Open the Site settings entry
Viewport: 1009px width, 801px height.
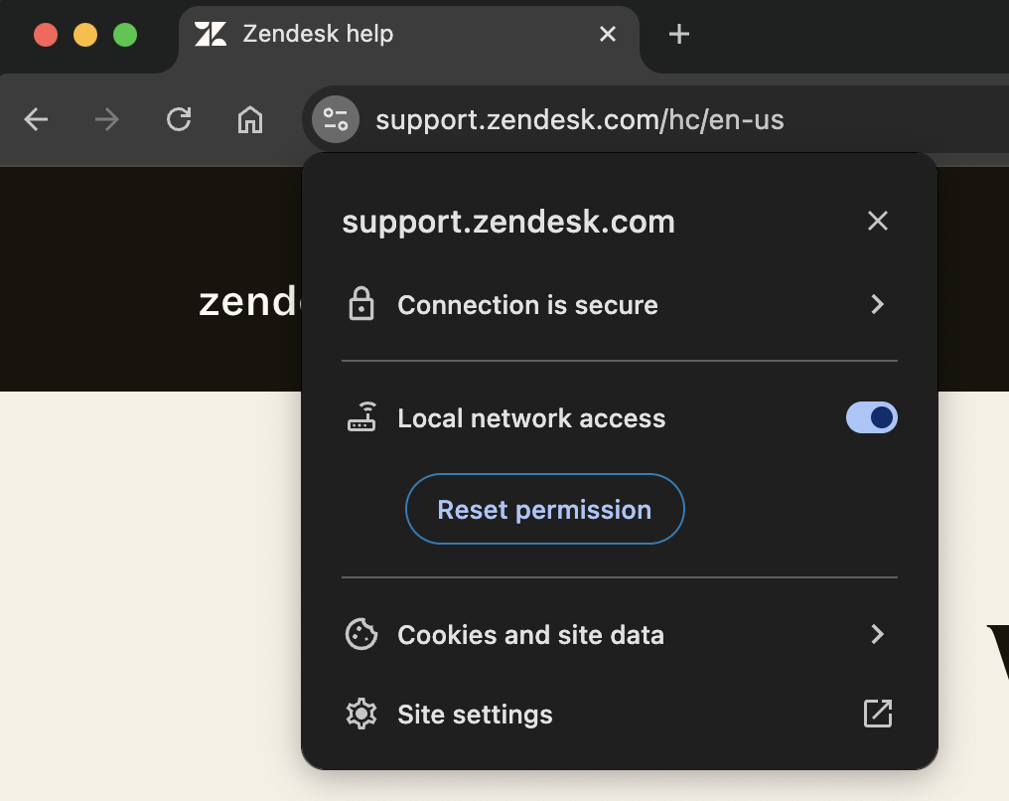(x=475, y=715)
